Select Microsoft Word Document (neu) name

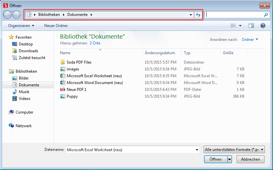[x=95, y=83]
